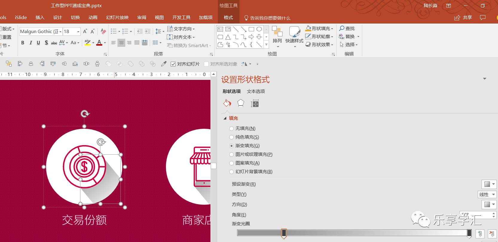
Task: Collapse the 填充 section
Action: tap(225, 118)
